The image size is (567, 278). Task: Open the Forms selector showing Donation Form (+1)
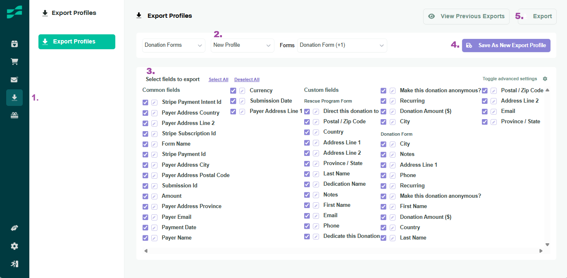click(342, 45)
